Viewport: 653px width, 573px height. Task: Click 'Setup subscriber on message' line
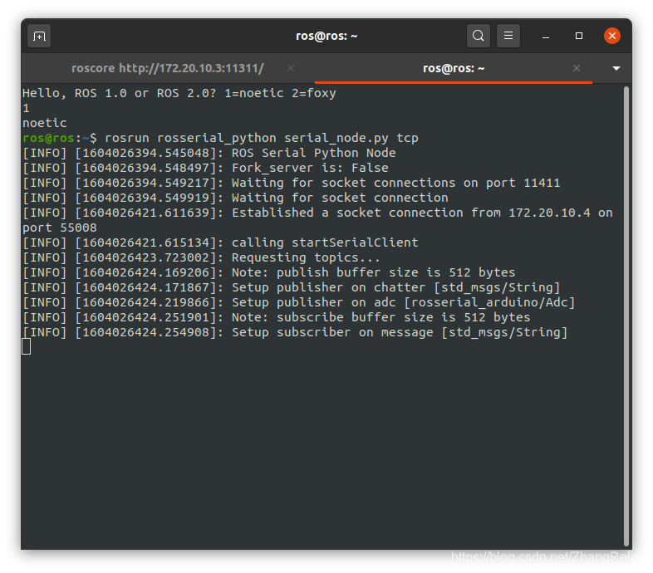295,333
